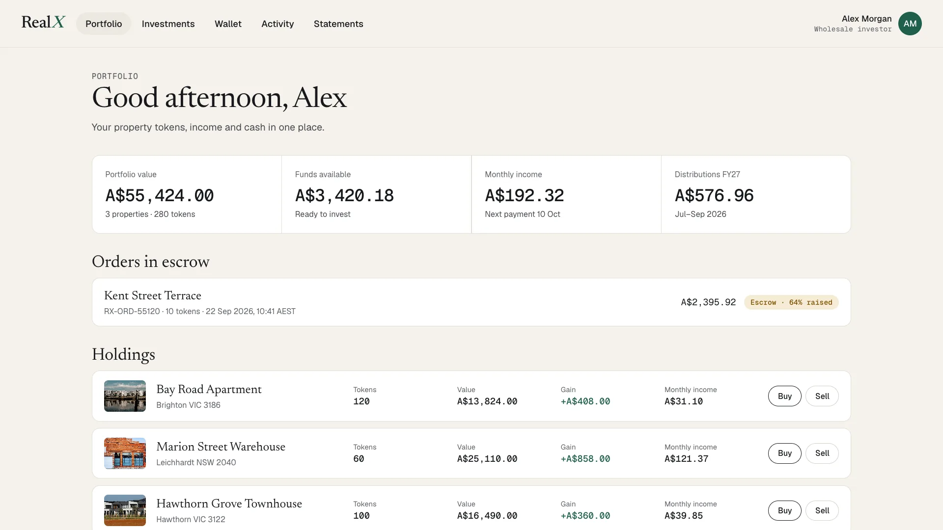Click the Distributions FY27 A$576.96 figure

(x=714, y=195)
